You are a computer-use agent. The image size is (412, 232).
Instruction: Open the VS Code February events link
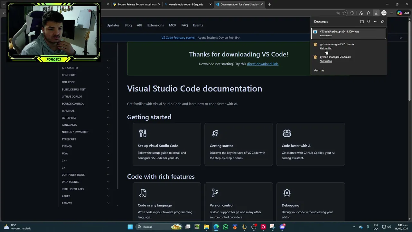[x=178, y=38]
